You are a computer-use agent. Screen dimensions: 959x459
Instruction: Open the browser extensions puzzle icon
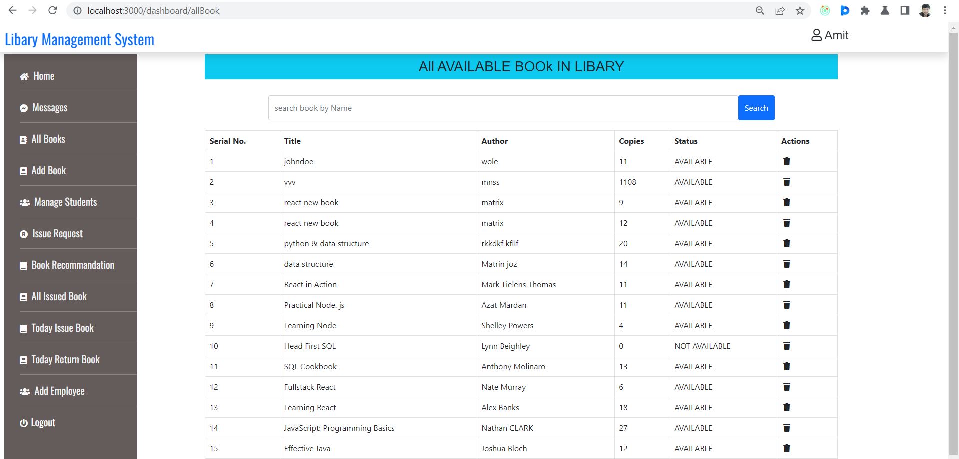tap(865, 10)
